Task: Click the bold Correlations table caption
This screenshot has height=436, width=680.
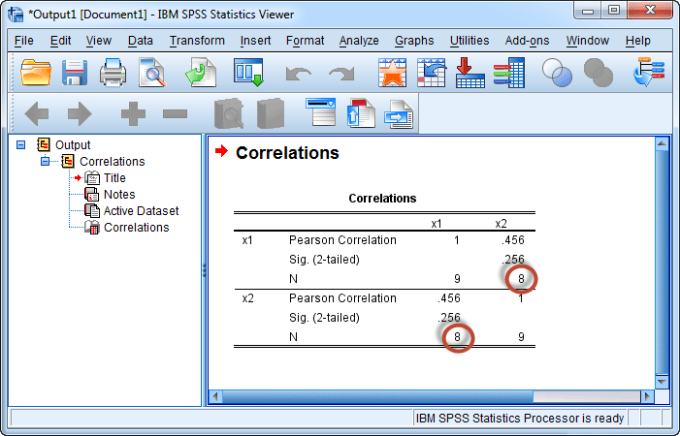Action: tap(382, 199)
